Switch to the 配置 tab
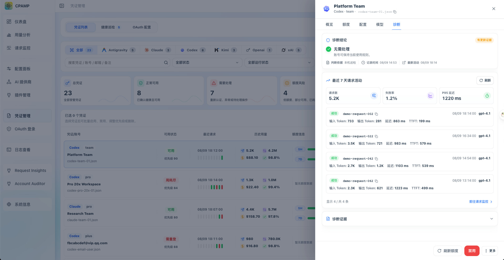 [x=363, y=24]
